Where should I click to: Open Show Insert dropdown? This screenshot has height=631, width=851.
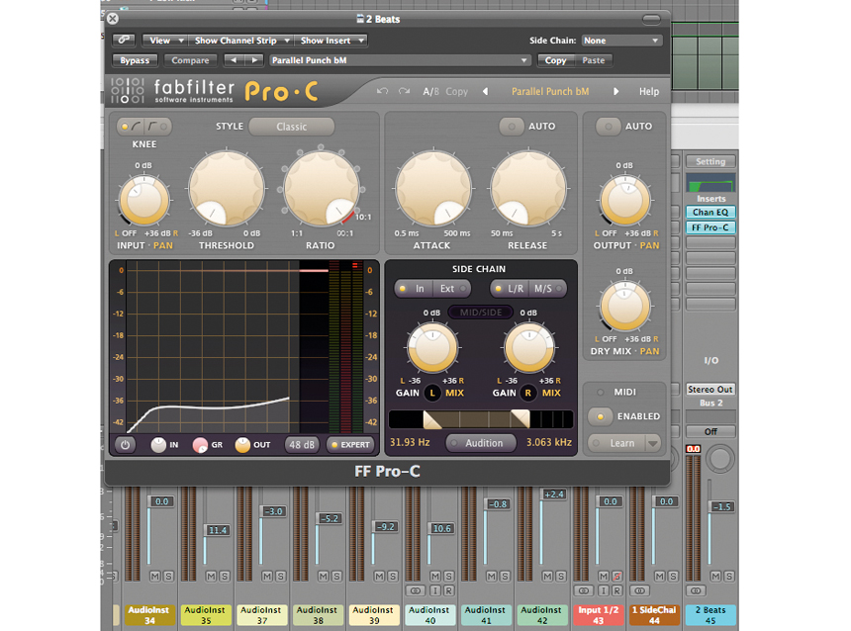[331, 41]
